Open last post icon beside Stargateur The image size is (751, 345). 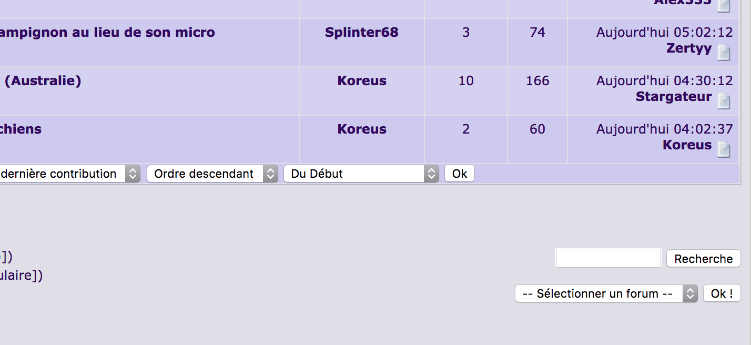tap(724, 100)
